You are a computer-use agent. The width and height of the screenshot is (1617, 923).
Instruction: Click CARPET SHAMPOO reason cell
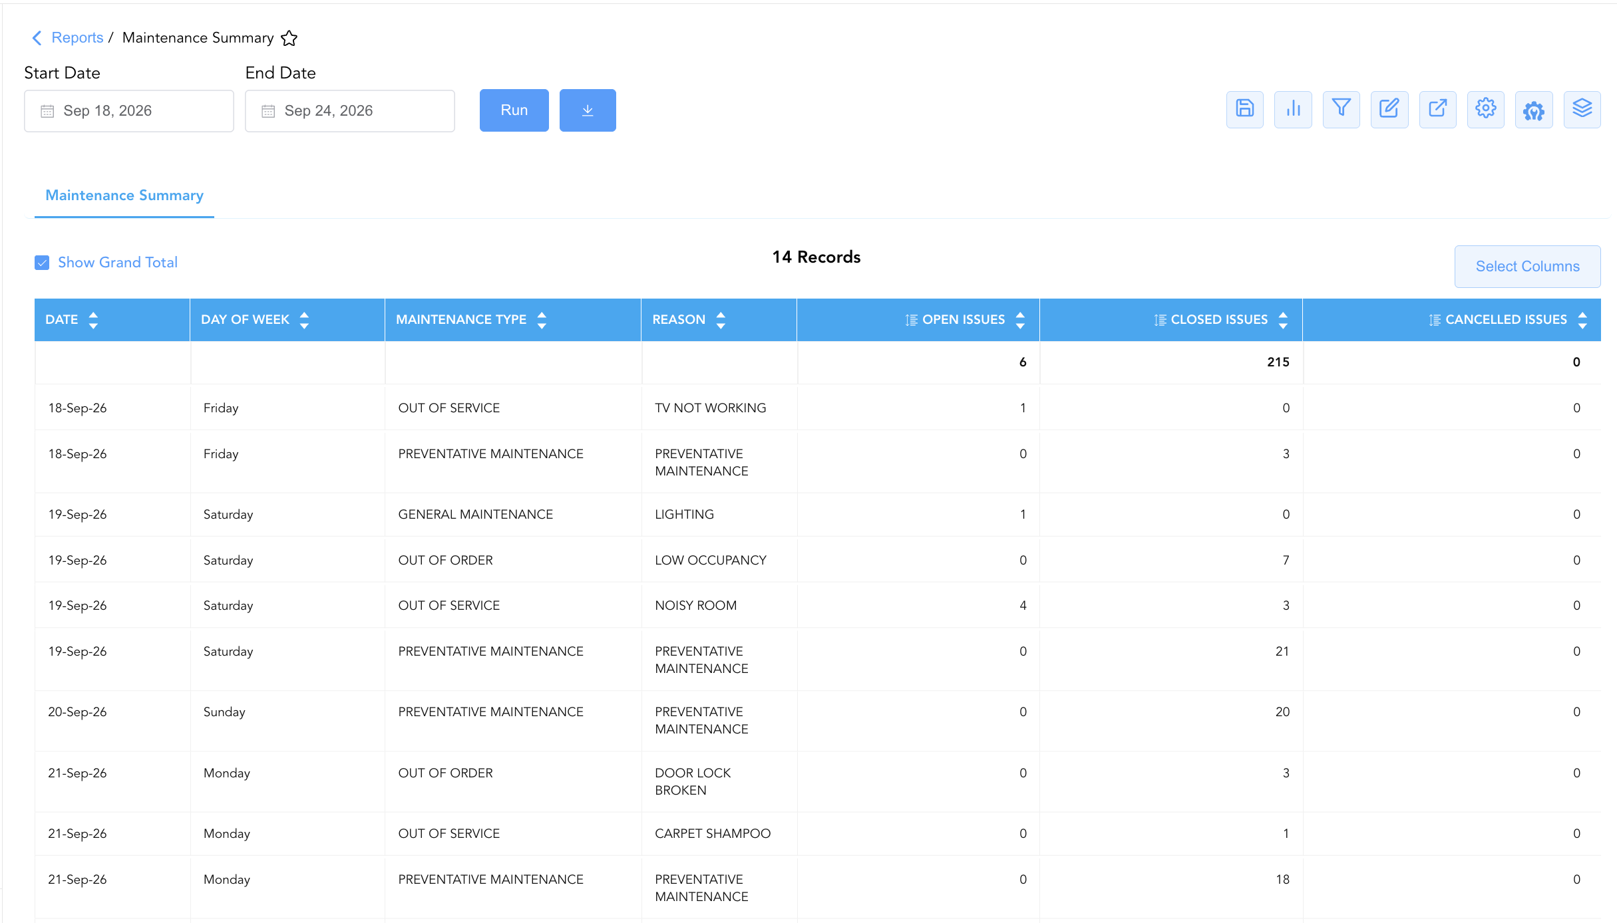point(713,833)
